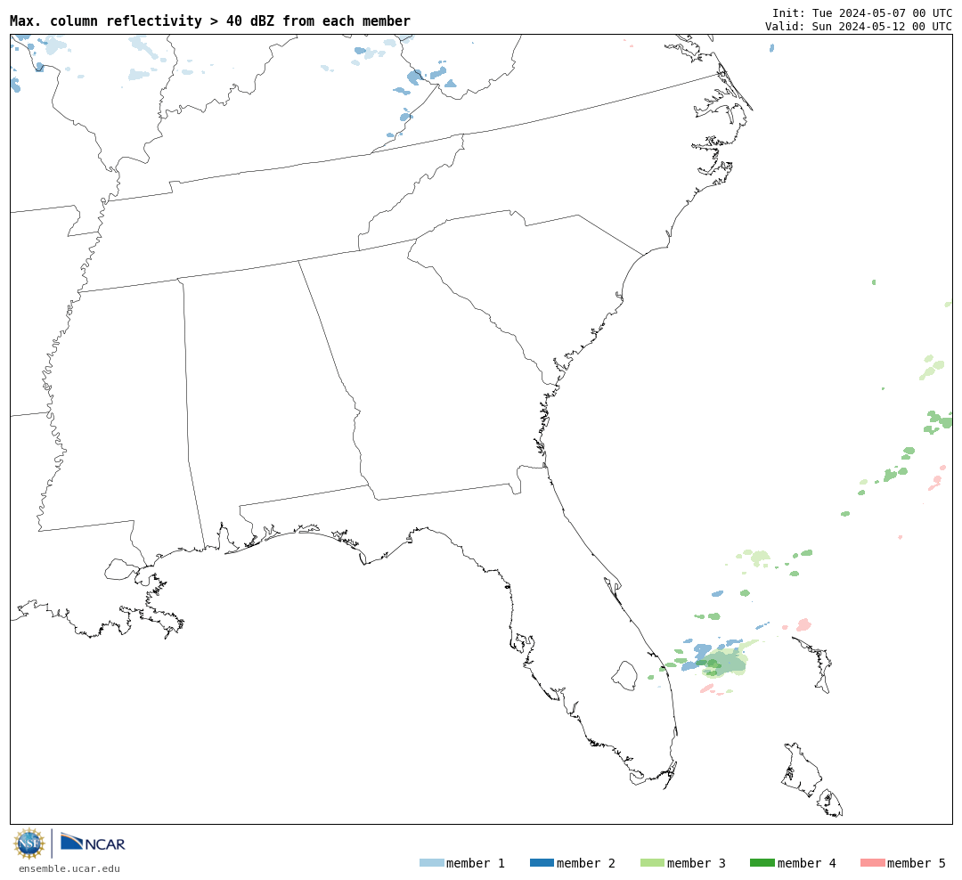Click the 'Valid: Sun 2024-05-12 00 UTC' text

click(x=859, y=27)
